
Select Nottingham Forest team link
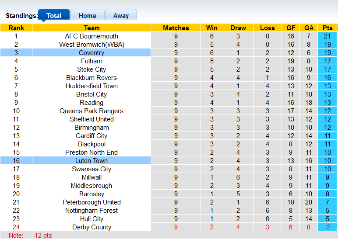click(x=92, y=211)
